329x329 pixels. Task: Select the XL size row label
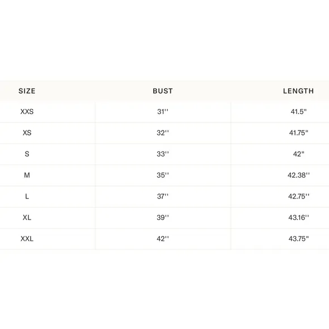(x=27, y=218)
